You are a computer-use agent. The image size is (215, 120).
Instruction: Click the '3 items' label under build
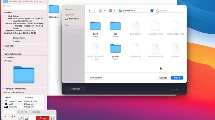point(95,36)
